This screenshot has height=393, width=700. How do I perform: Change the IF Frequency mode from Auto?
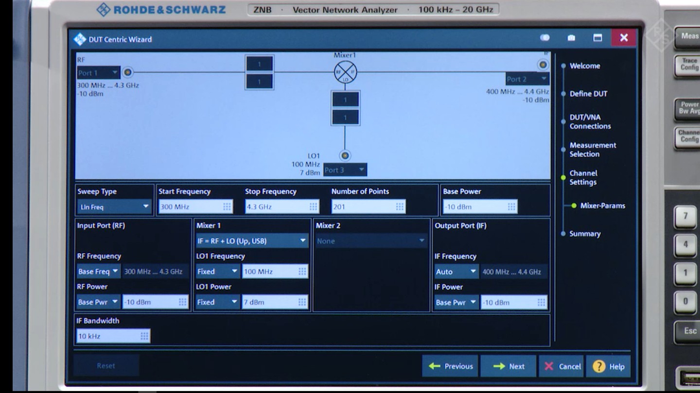pyautogui.click(x=456, y=271)
